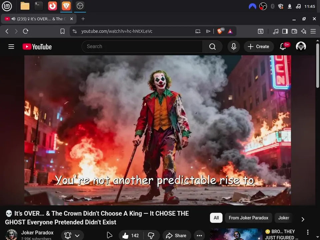This screenshot has width=320, height=240.
Task: Expand subscription notification options dropdown
Action: 72,236
